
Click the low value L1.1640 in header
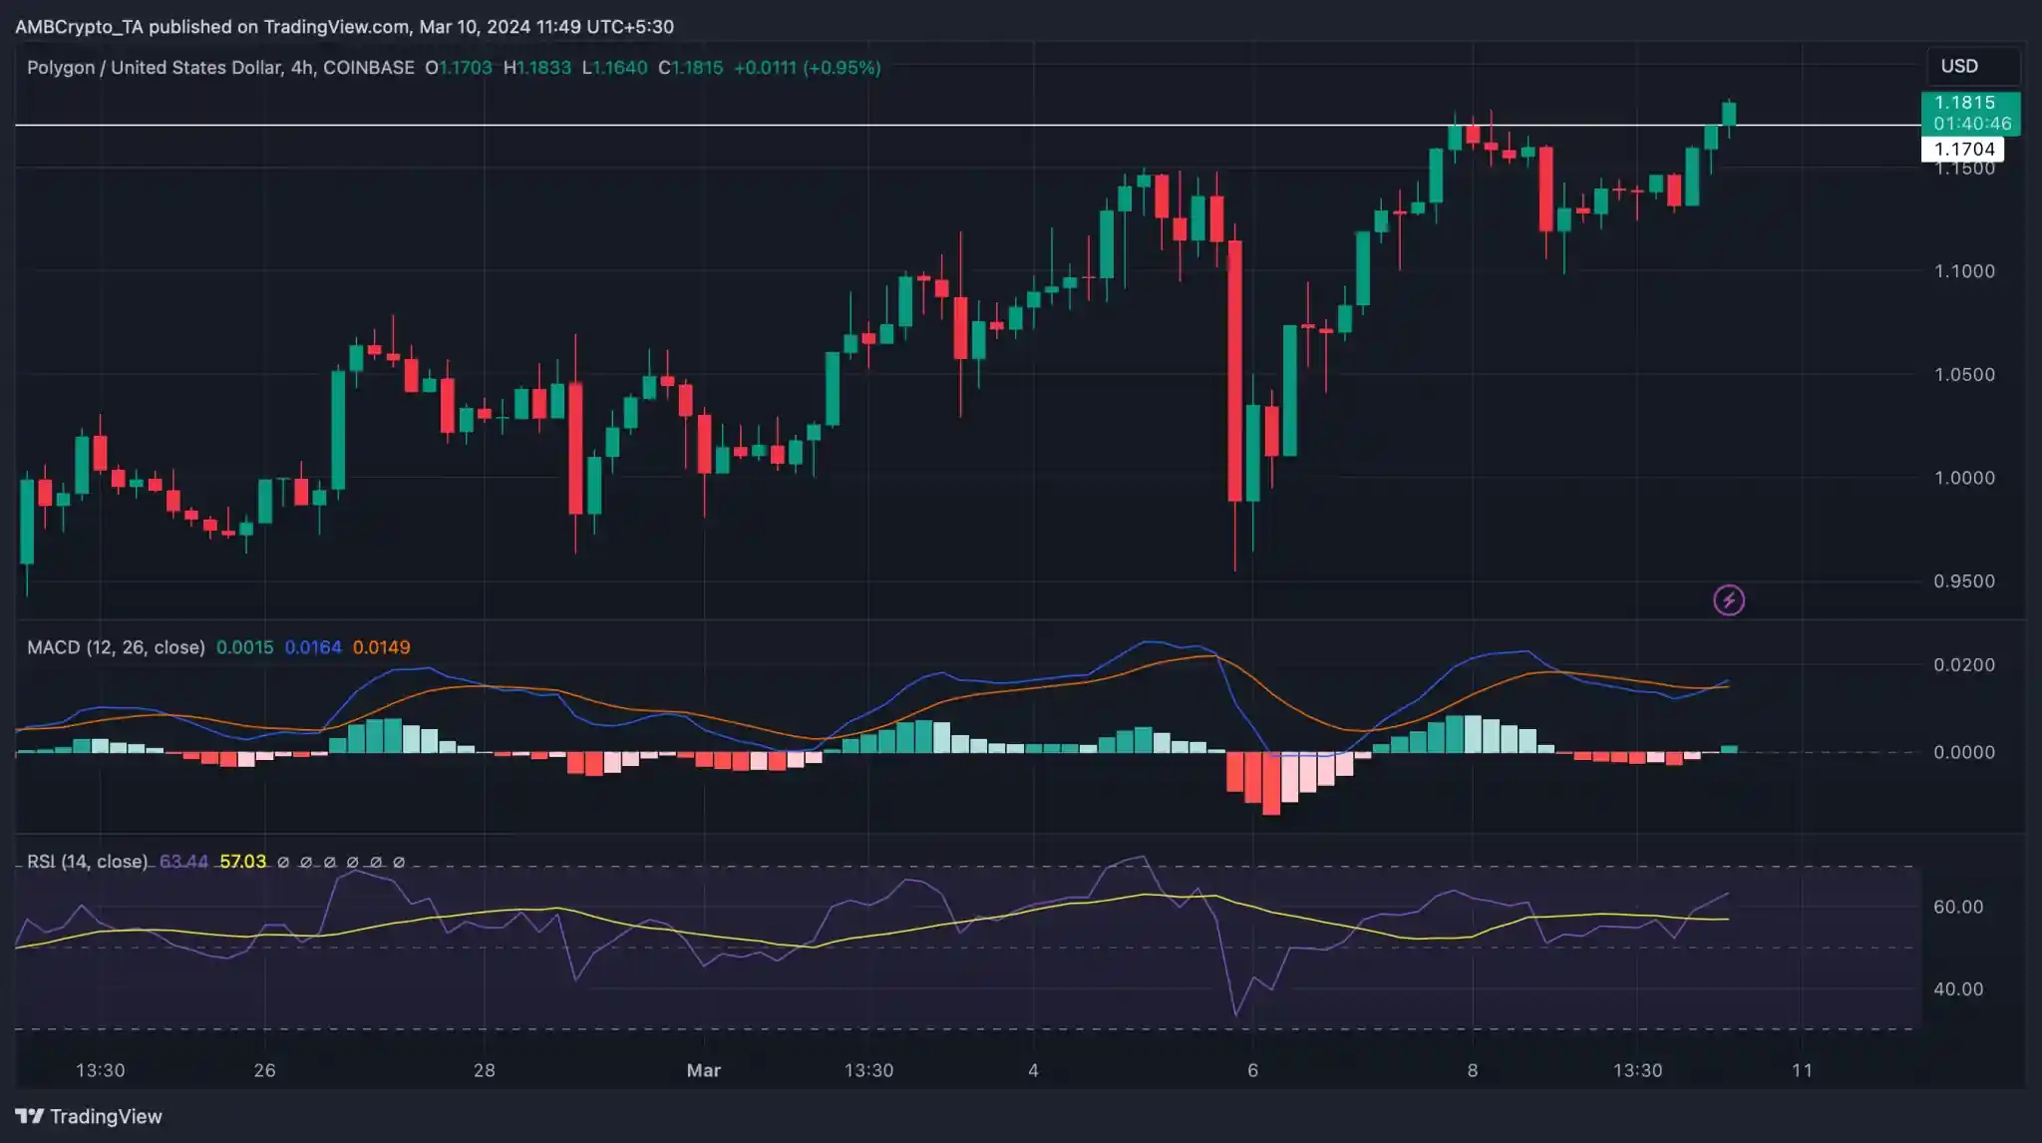point(614,68)
